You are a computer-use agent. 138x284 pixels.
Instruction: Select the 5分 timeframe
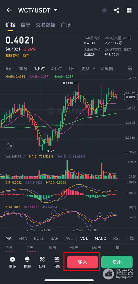tap(9, 69)
